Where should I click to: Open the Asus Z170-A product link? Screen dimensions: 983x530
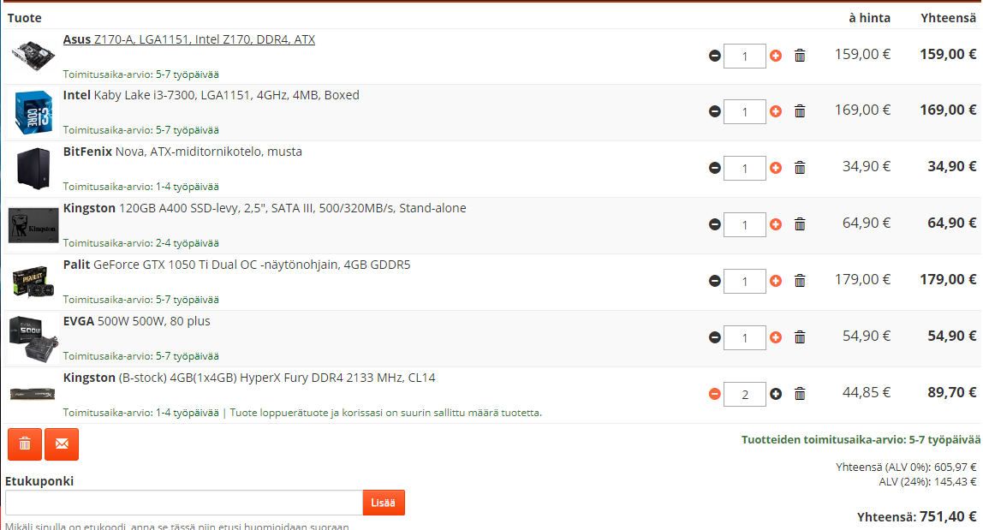pyautogui.click(x=189, y=39)
